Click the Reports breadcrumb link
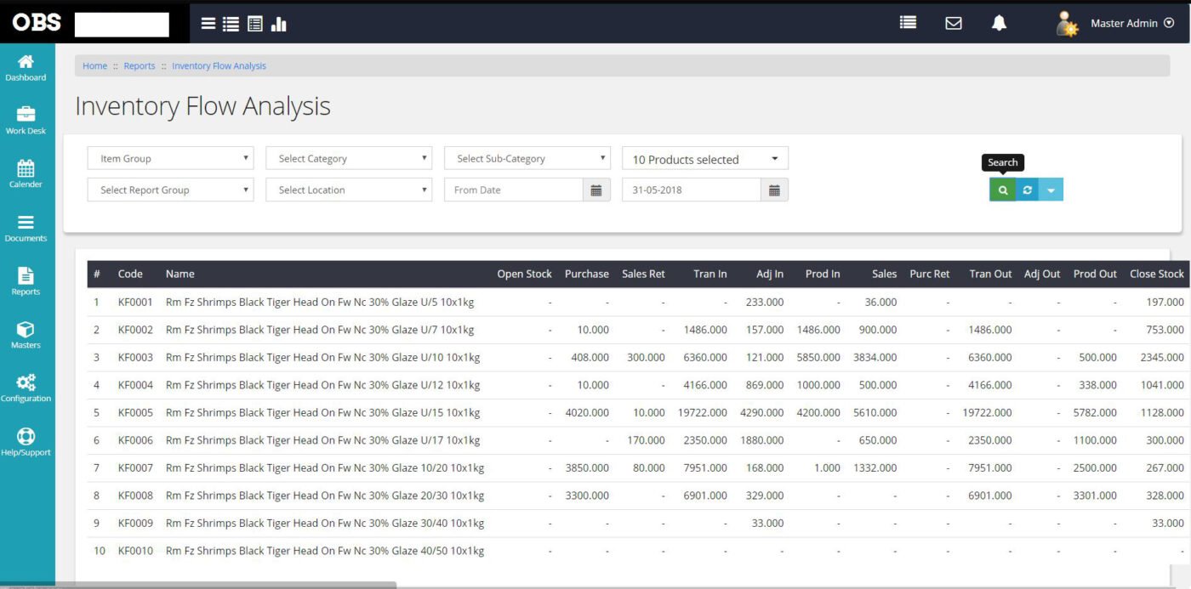Image resolution: width=1191 pixels, height=589 pixels. (x=140, y=66)
